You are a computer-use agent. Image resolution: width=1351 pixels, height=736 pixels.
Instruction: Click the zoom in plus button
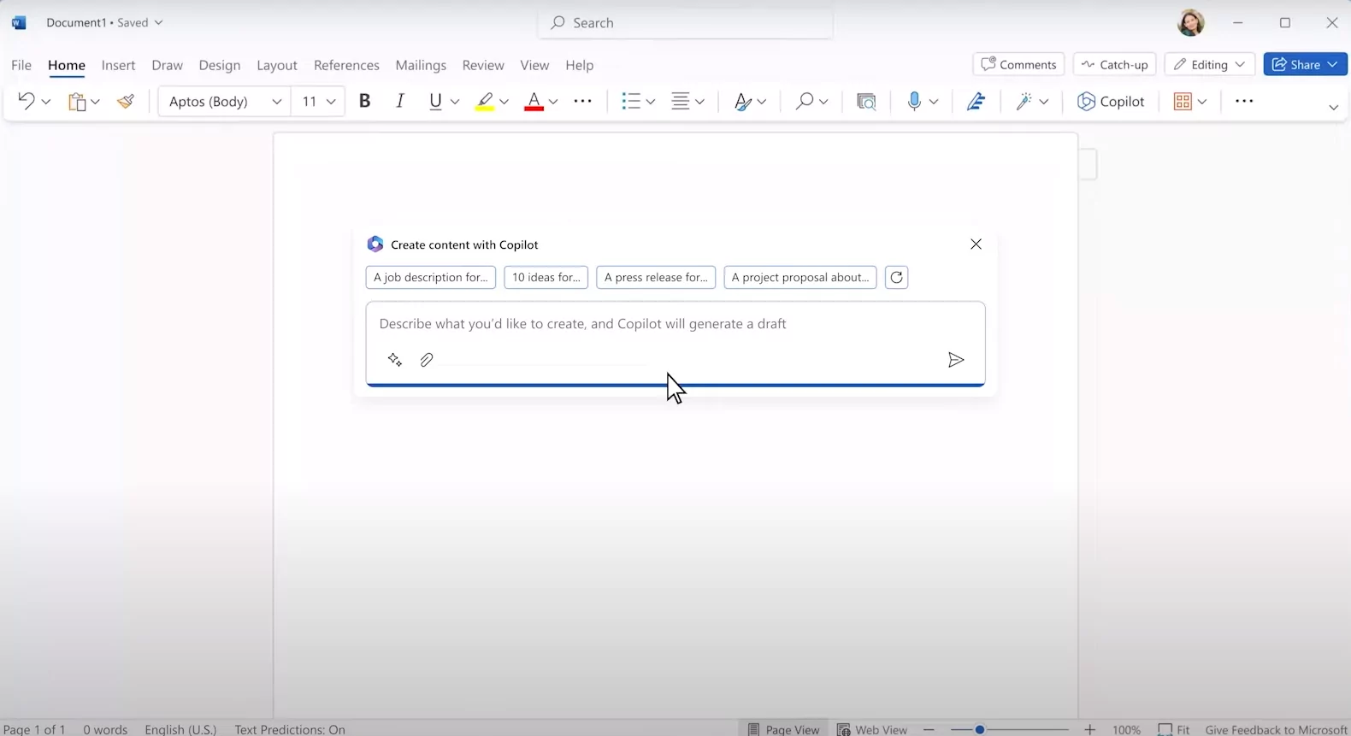click(x=1089, y=729)
